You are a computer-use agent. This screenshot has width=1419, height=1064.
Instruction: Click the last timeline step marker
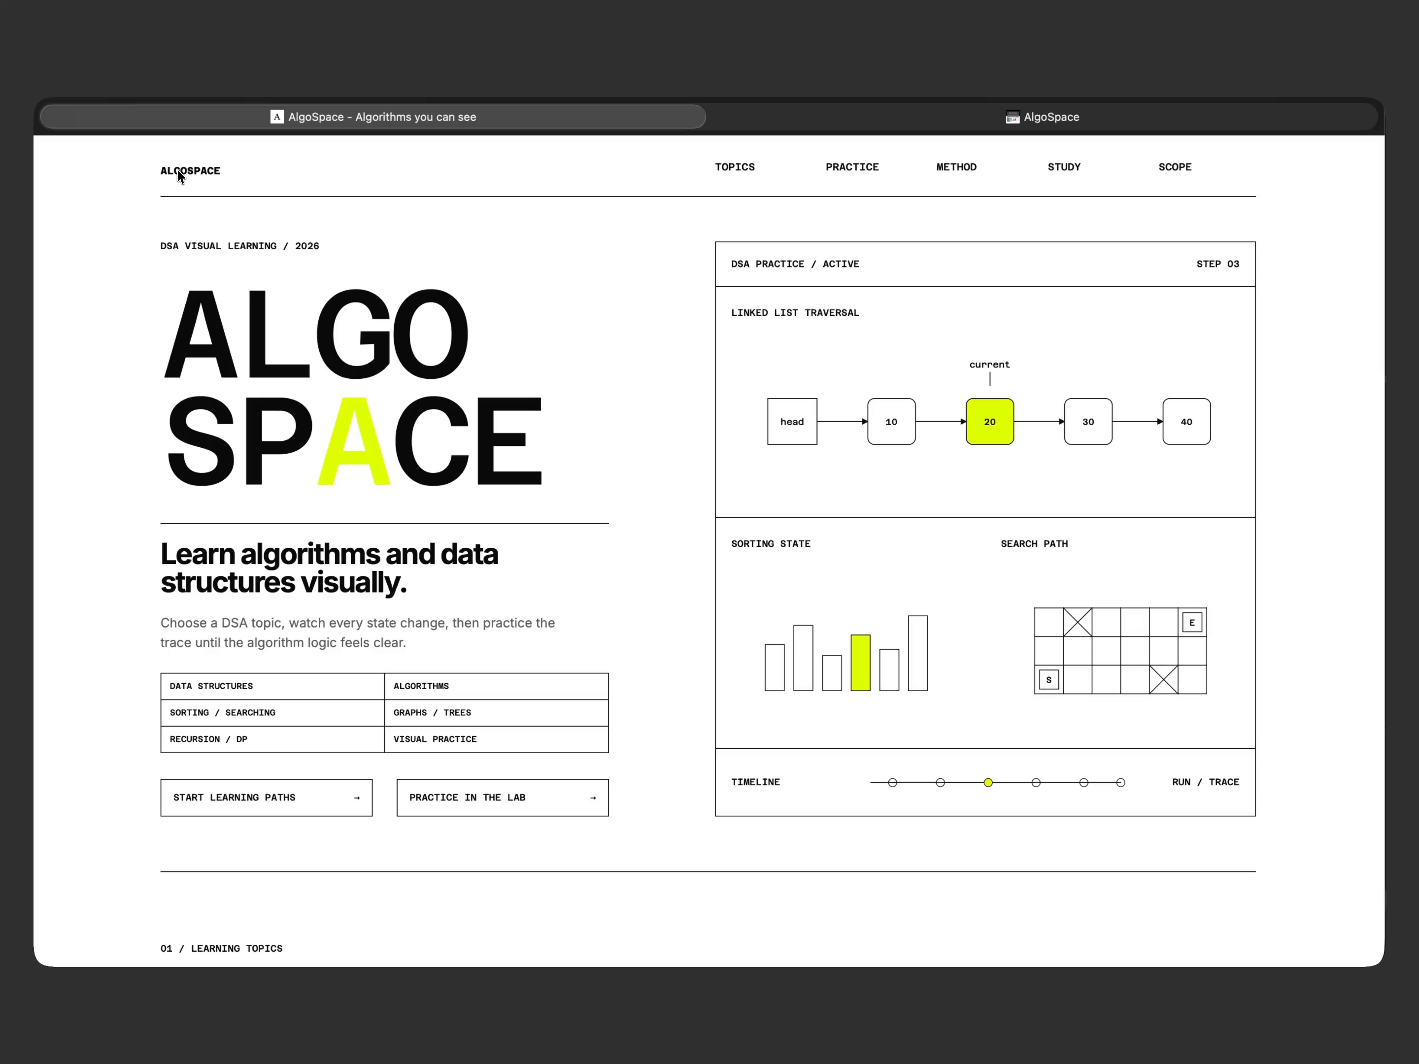click(x=1120, y=782)
